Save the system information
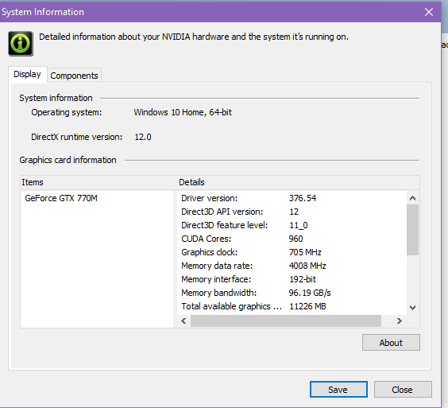 pos(338,390)
